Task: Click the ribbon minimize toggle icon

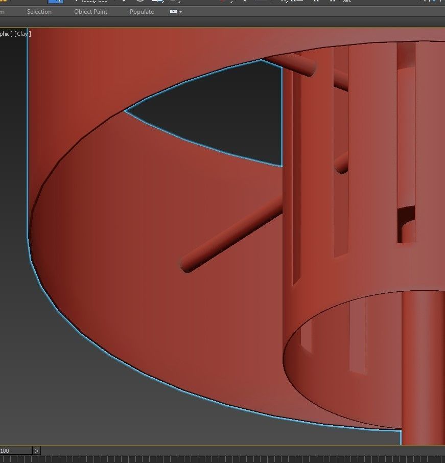Action: 173,12
